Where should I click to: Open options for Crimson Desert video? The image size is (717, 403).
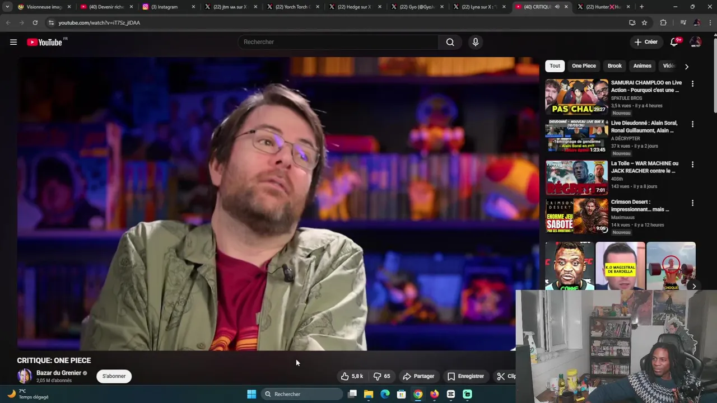click(x=692, y=203)
